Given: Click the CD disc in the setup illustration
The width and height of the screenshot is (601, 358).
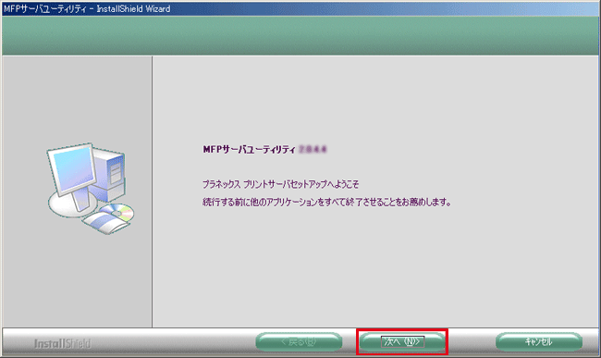Looking at the screenshot, I should point(117,212).
